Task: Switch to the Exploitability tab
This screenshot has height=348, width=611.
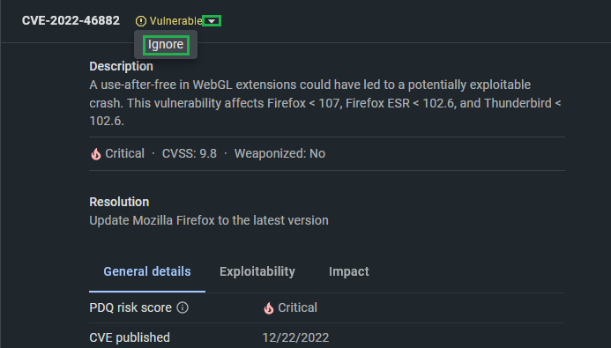Action: (257, 271)
